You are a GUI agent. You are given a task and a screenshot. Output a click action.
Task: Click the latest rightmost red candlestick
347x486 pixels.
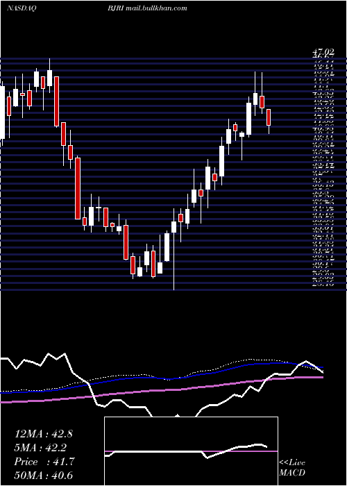tap(269, 117)
